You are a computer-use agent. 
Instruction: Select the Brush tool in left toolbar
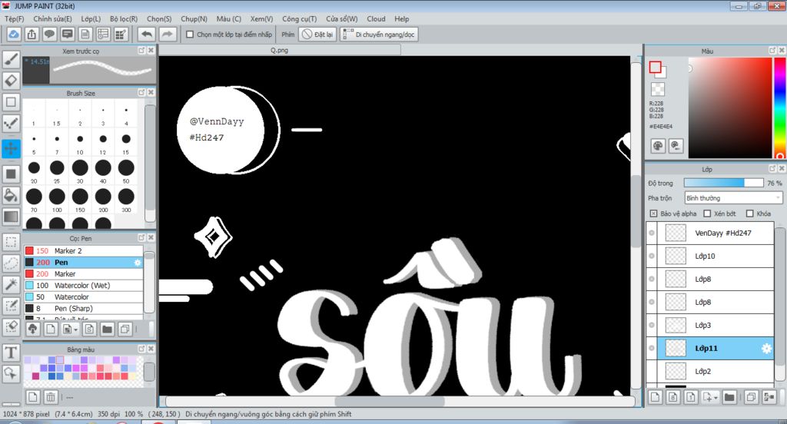click(x=11, y=59)
